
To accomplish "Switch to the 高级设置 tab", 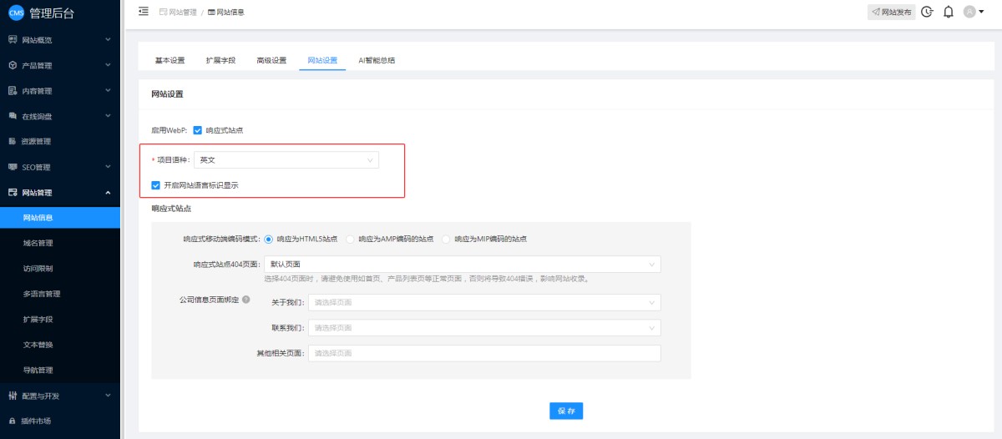I will (271, 60).
